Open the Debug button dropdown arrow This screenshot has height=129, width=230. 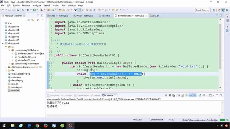point(31,10)
